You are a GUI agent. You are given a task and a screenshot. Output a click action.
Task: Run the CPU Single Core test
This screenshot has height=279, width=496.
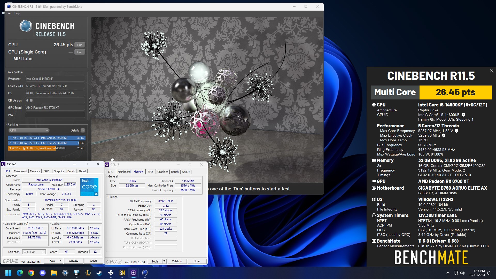80,52
